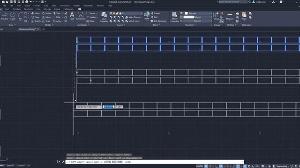Viewport: 300px width, 168px height.
Task: Select the Circle draw tool
Action: click(x=13, y=16)
